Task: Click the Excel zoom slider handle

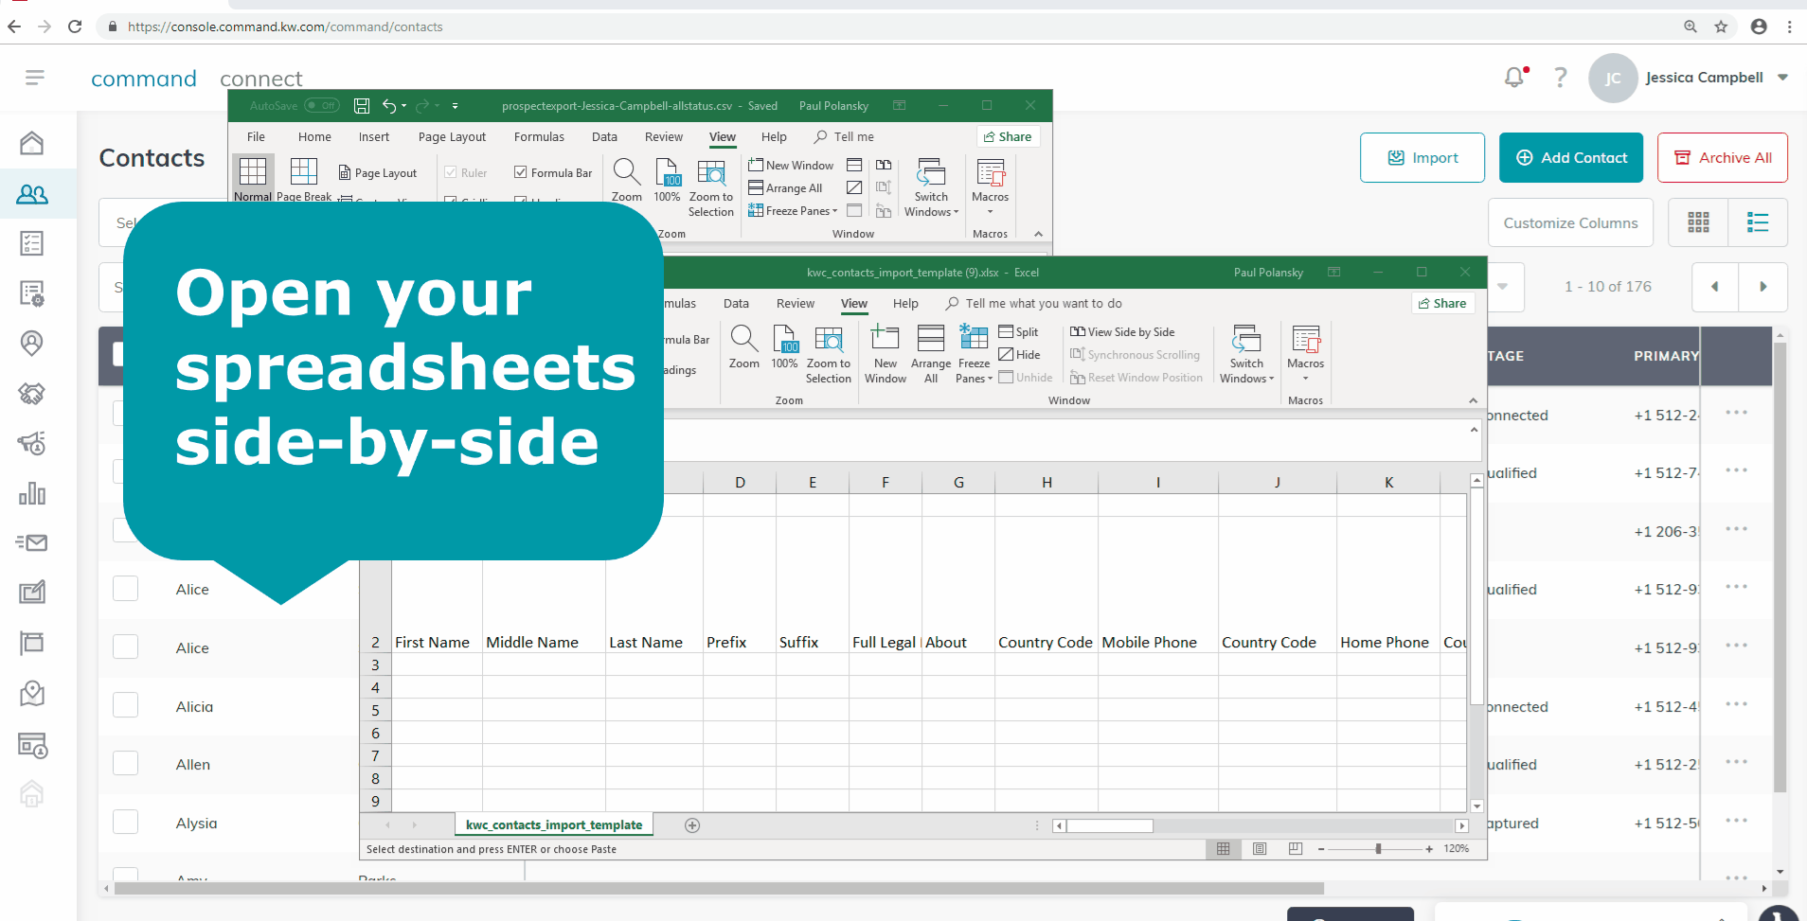Action: [x=1378, y=849]
